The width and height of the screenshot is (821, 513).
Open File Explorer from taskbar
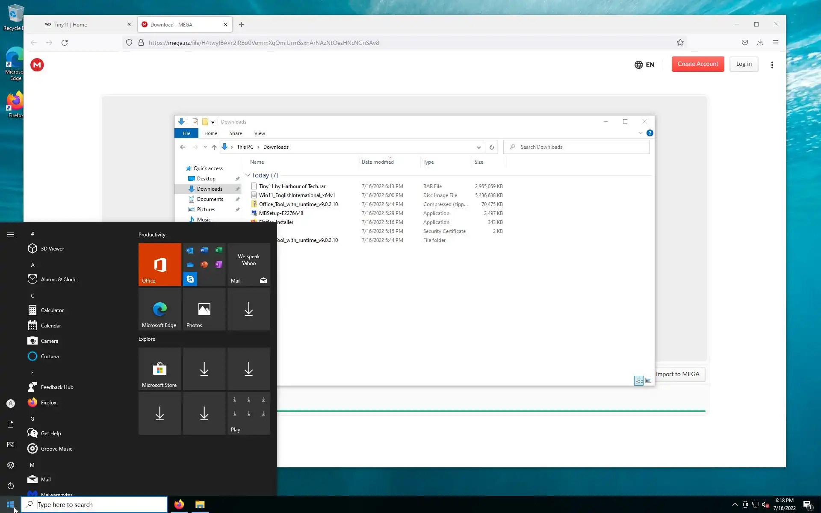click(200, 504)
